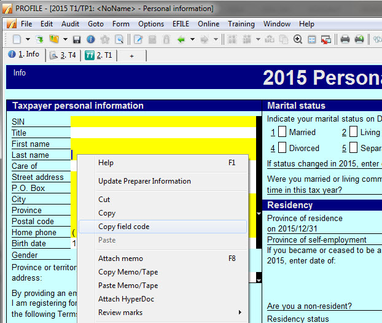This screenshot has width=382, height=323.
Task: Click the First name input field
Action: [163, 144]
